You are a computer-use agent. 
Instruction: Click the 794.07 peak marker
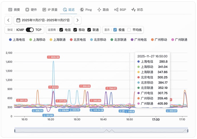(x=111, y=88)
